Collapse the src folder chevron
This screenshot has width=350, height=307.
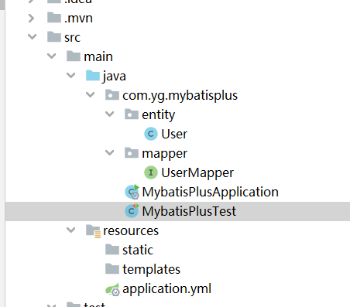click(32, 36)
